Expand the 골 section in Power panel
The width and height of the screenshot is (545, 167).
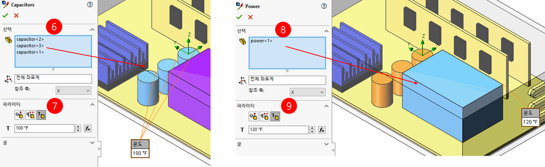click(x=326, y=144)
